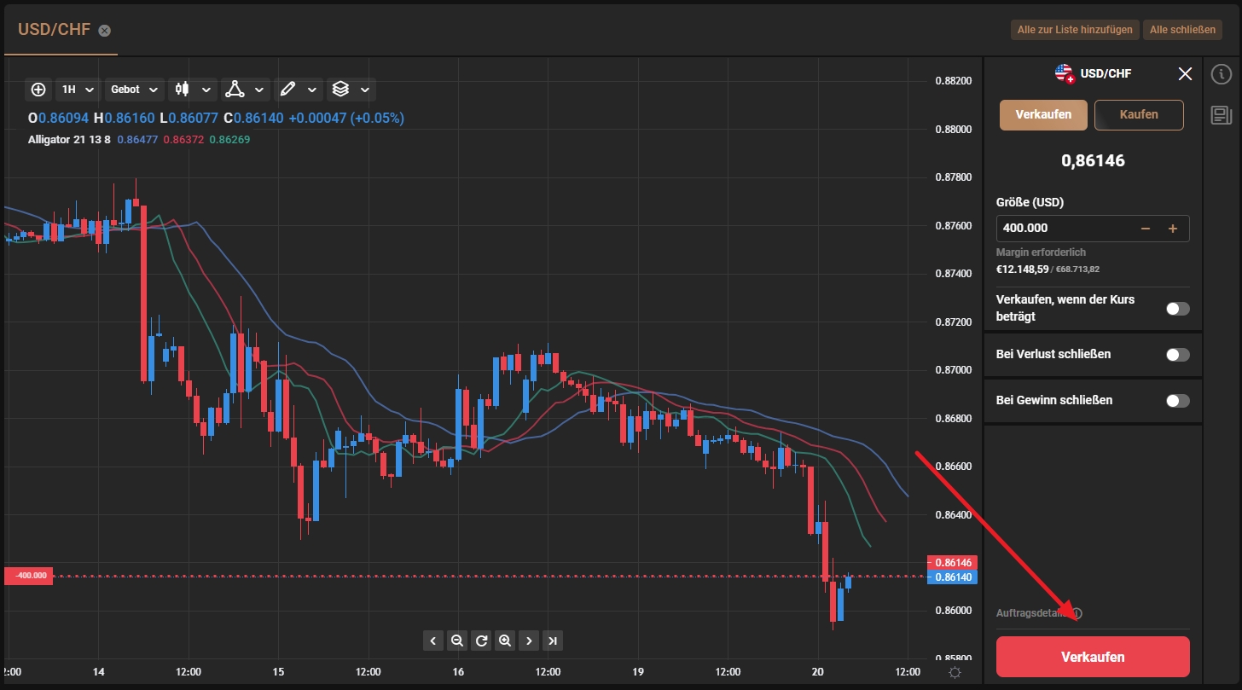The width and height of the screenshot is (1242, 690).
Task: Reset chart view with the refresh icon
Action: [481, 641]
